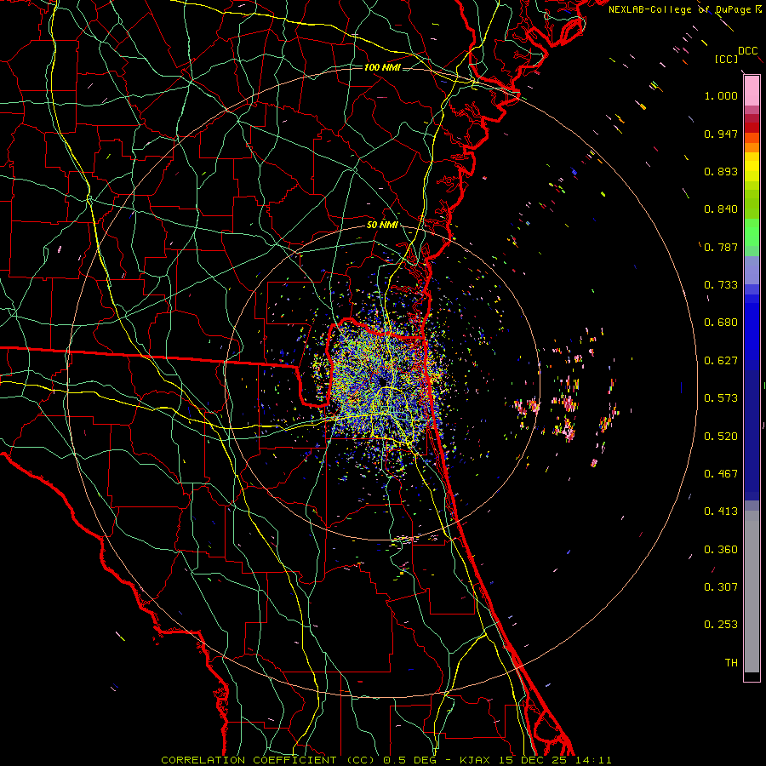This screenshot has height=766, width=766.
Task: Select the 0.253 scale value
Action: point(721,625)
